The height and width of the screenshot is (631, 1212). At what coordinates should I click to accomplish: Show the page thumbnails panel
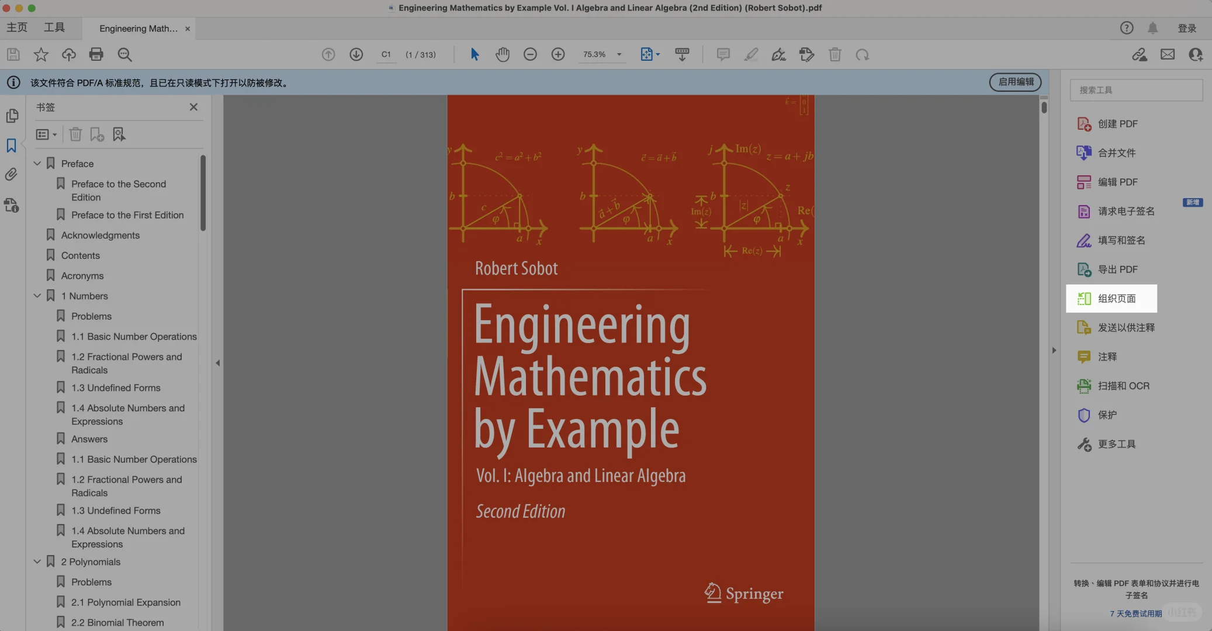tap(12, 116)
